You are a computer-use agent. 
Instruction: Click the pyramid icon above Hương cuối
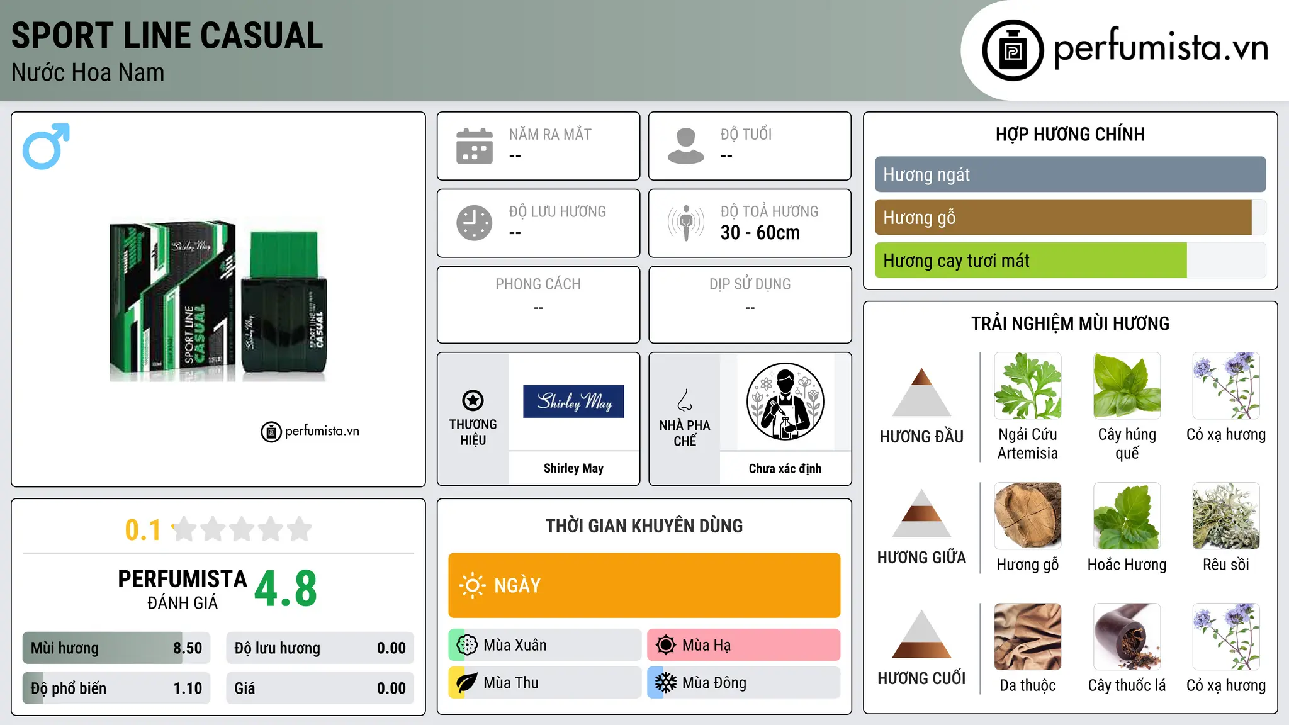(x=921, y=634)
